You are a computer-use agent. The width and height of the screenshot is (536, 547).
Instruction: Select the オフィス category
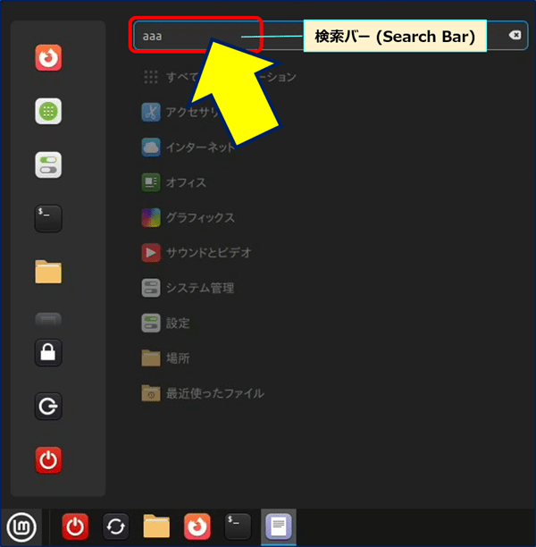click(173, 182)
